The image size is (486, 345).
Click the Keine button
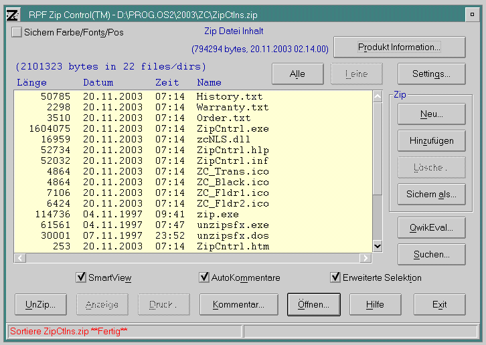pos(357,74)
